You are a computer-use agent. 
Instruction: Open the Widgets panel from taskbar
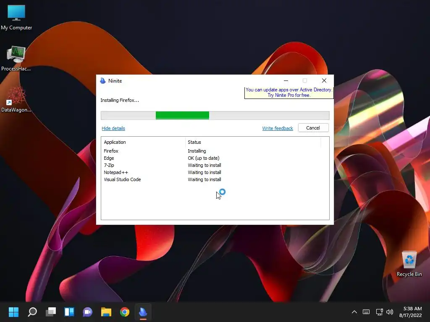(x=69, y=312)
